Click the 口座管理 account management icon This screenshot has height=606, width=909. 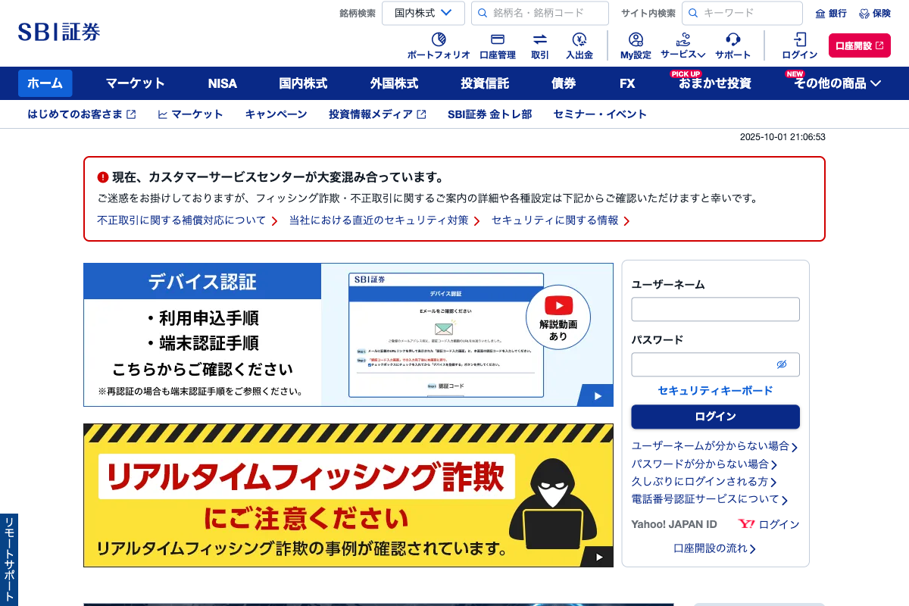497,40
